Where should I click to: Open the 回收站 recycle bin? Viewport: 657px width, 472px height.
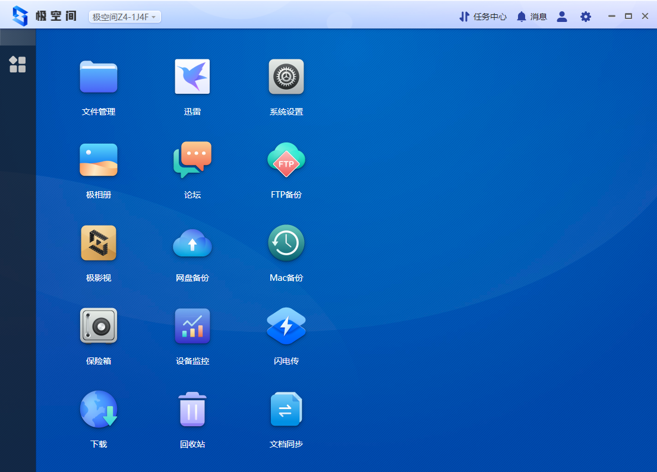(x=192, y=409)
